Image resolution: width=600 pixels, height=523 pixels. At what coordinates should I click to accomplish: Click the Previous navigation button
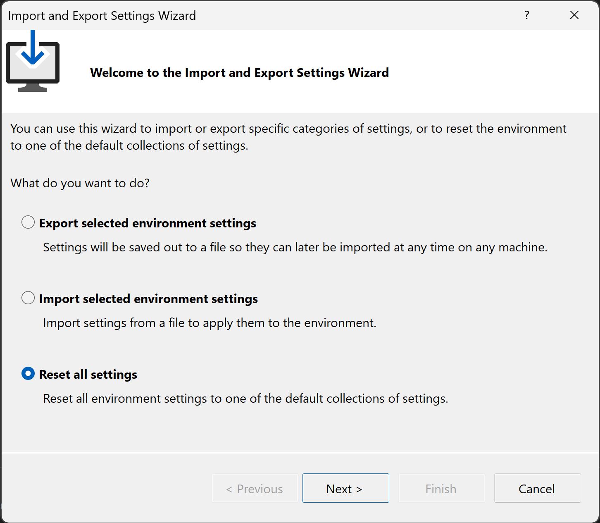255,488
